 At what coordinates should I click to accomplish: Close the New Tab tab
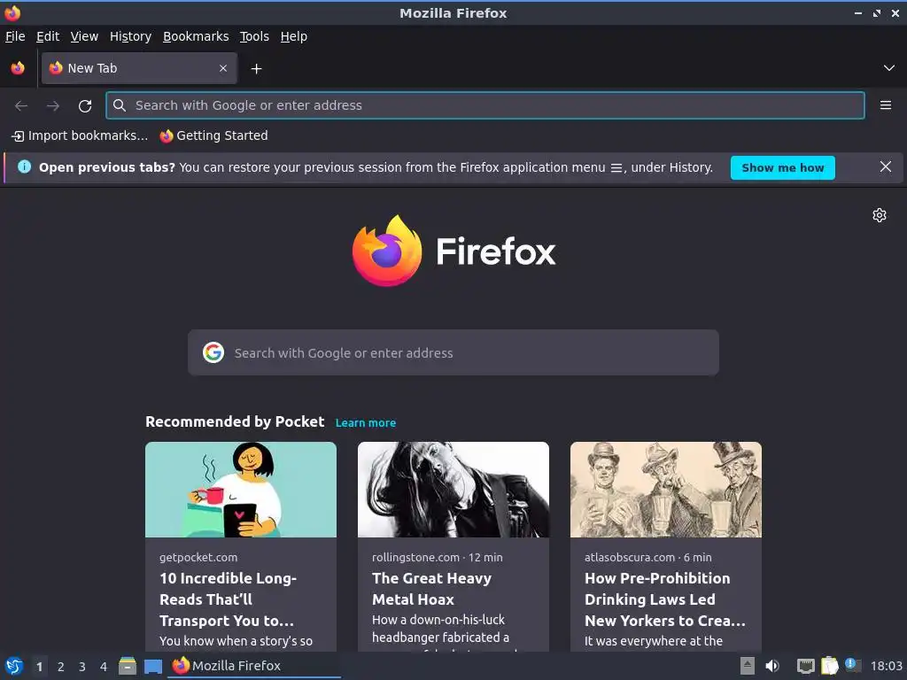[223, 68]
